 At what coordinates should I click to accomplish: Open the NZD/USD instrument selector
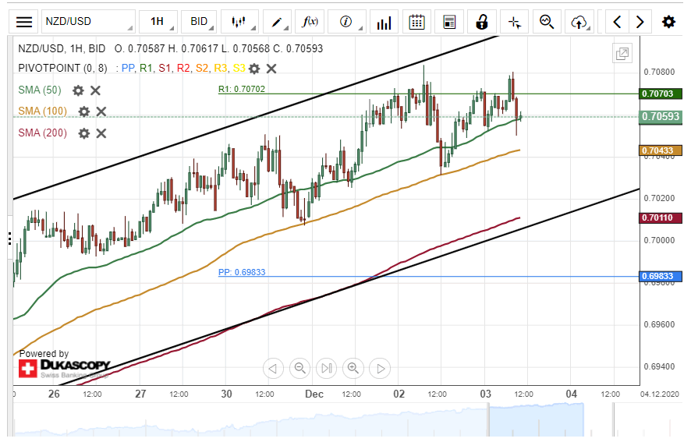(87, 22)
